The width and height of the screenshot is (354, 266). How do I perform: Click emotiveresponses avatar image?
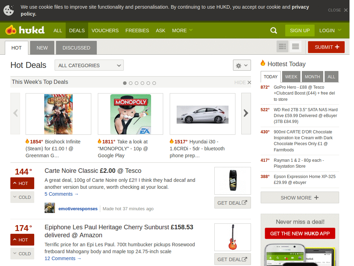[x=50, y=208]
